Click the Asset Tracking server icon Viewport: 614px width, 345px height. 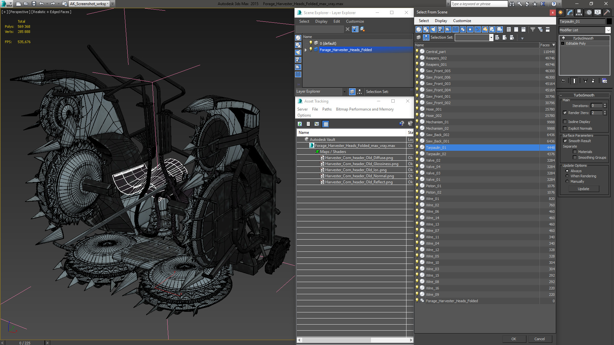pos(302,109)
